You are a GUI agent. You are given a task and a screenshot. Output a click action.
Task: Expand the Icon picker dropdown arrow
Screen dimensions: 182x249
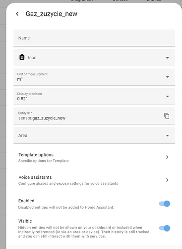point(168,58)
